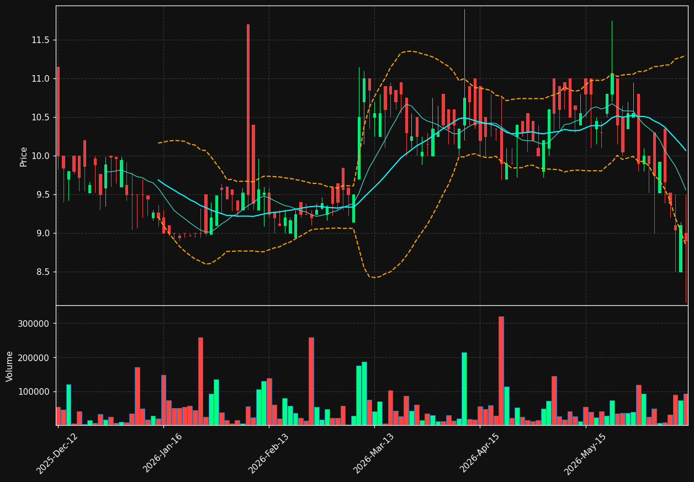The height and width of the screenshot is (482, 694).
Task: Select the green volume bar exceeding 200000
Action: 464,389
